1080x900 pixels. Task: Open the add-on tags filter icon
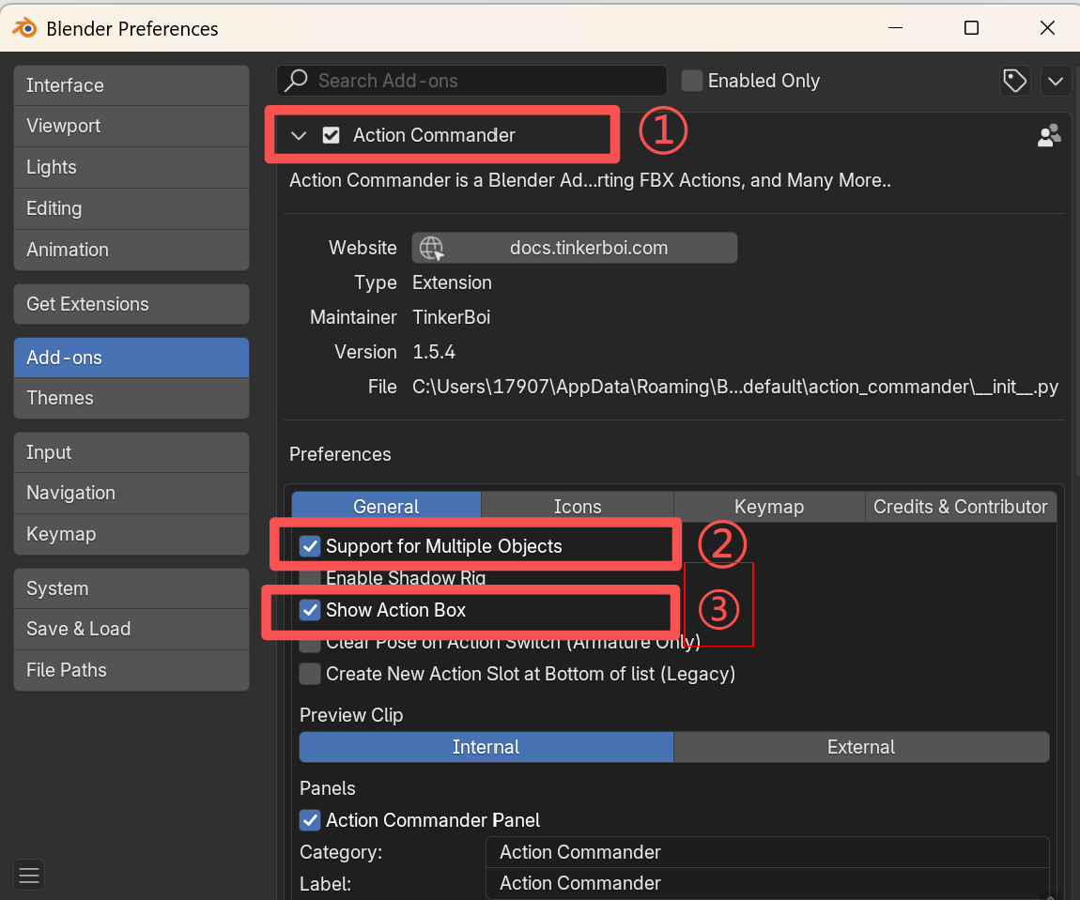point(1014,82)
